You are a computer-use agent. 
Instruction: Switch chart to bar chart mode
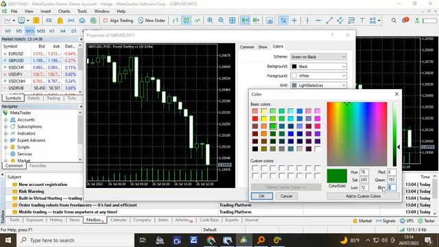tap(176, 21)
